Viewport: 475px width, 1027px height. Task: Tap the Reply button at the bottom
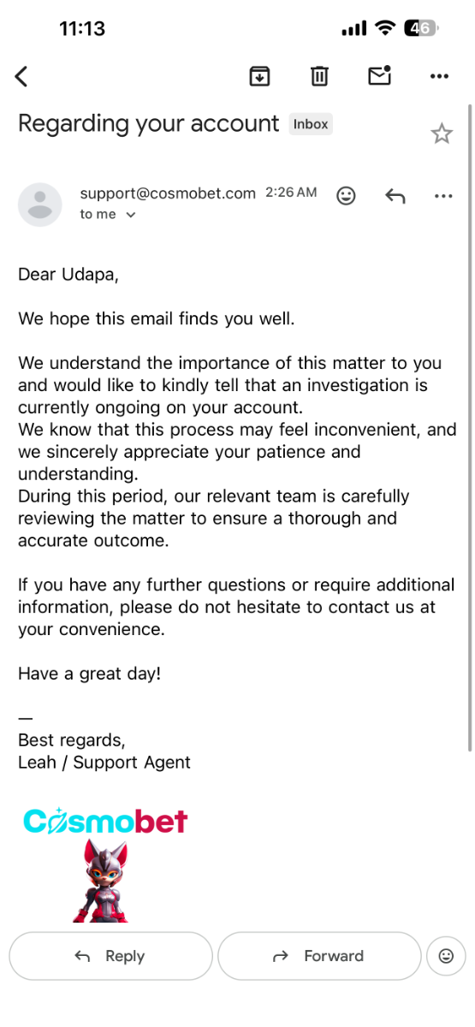point(110,956)
